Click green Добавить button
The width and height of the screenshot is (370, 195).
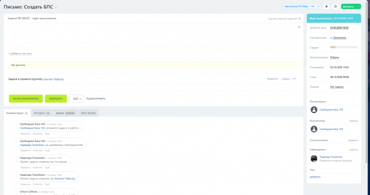pyautogui.click(x=348, y=6)
